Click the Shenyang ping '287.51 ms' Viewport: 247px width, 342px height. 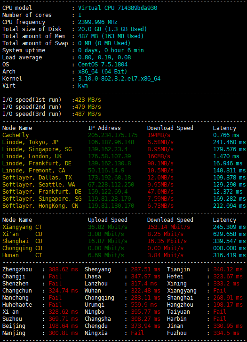tap(145, 269)
